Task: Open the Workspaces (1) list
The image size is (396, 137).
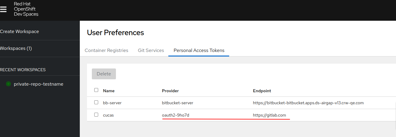Action: [16, 48]
